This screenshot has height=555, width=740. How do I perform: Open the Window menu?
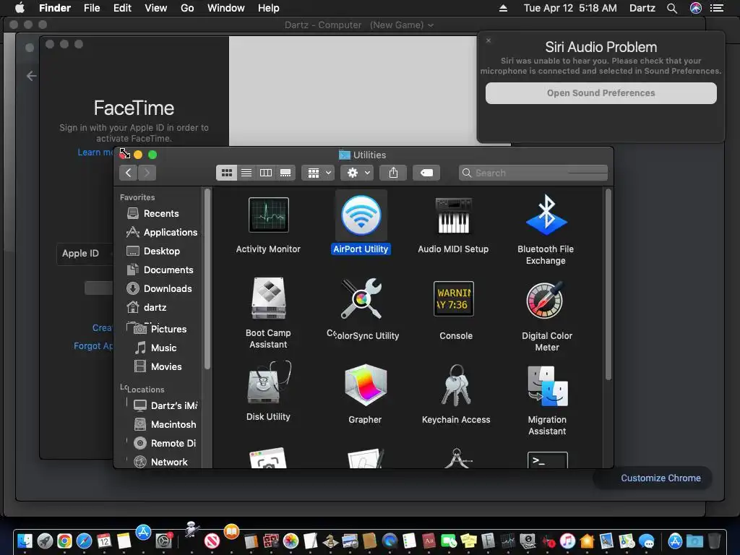226,8
